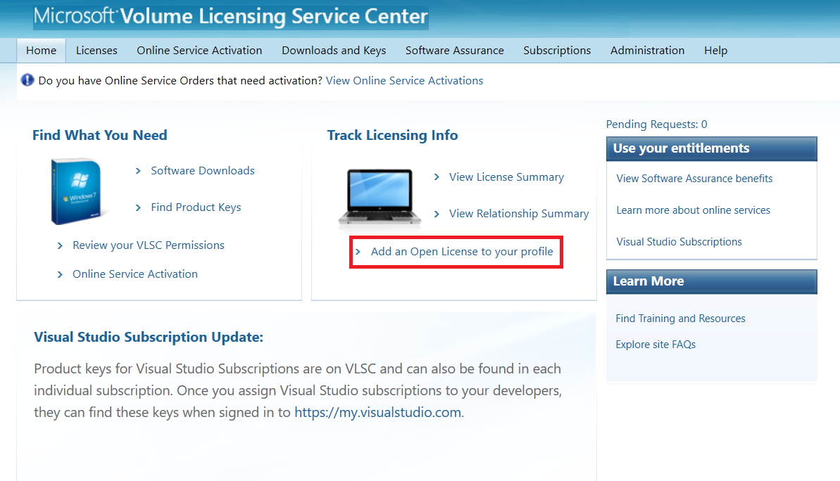Expand the arrow beside Add an Open License
The image size is (840, 481).
click(x=360, y=251)
